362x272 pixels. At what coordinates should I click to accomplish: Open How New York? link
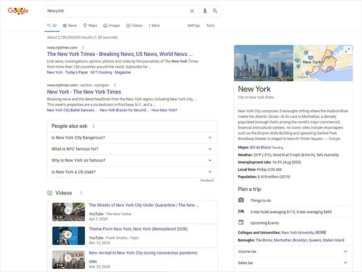pyautogui.click(x=164, y=110)
